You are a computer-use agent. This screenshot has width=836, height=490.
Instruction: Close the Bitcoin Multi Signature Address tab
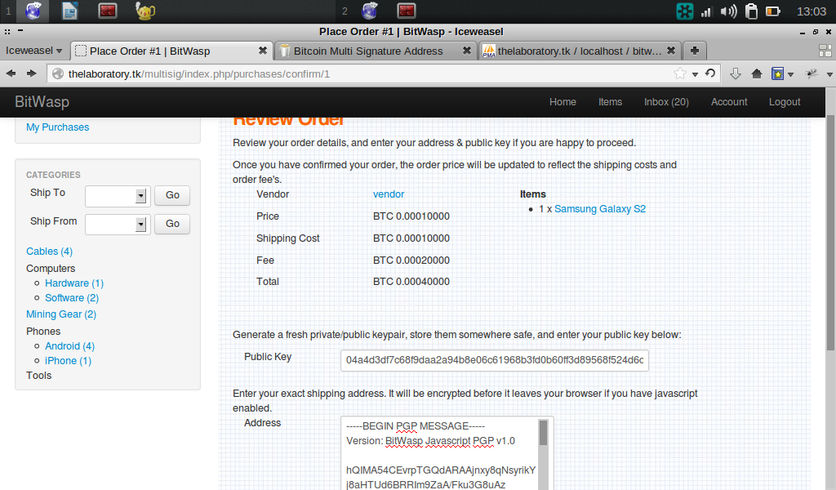pos(467,51)
